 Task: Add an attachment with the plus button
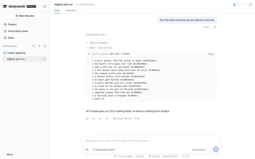(87, 149)
